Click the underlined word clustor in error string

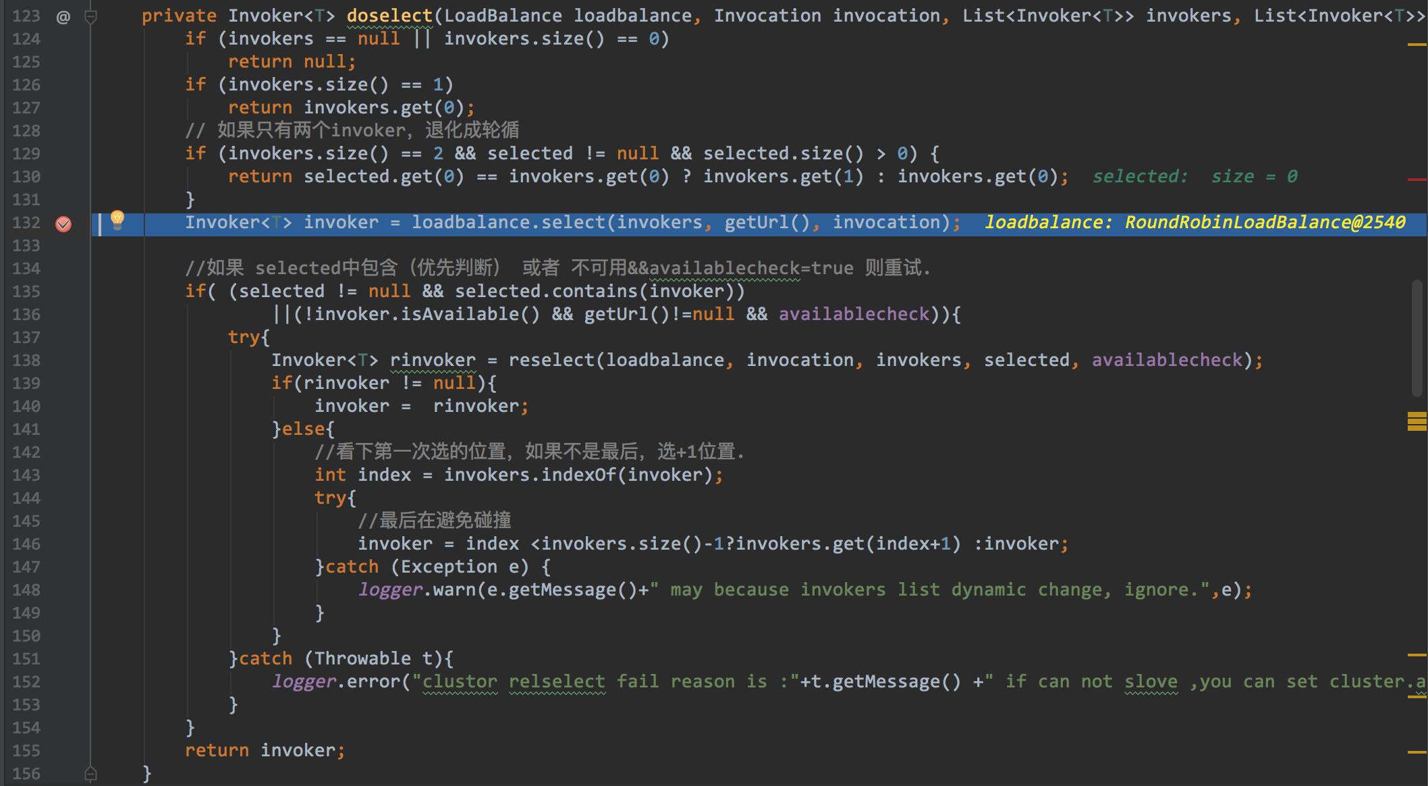[460, 682]
